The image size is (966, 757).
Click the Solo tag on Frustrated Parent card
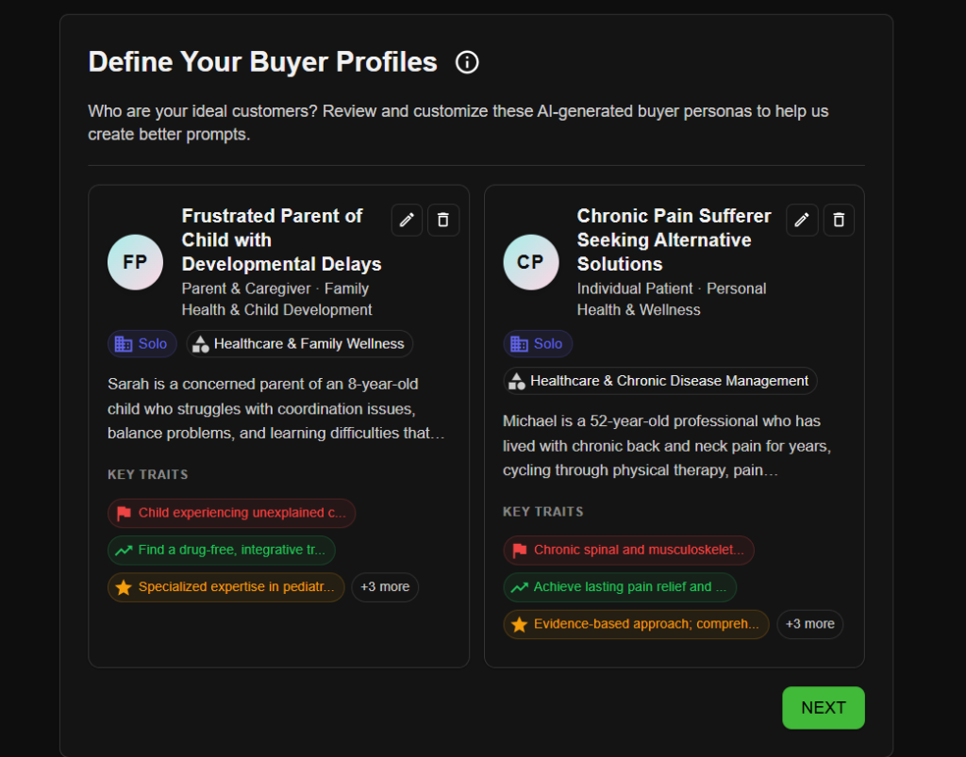tap(142, 344)
